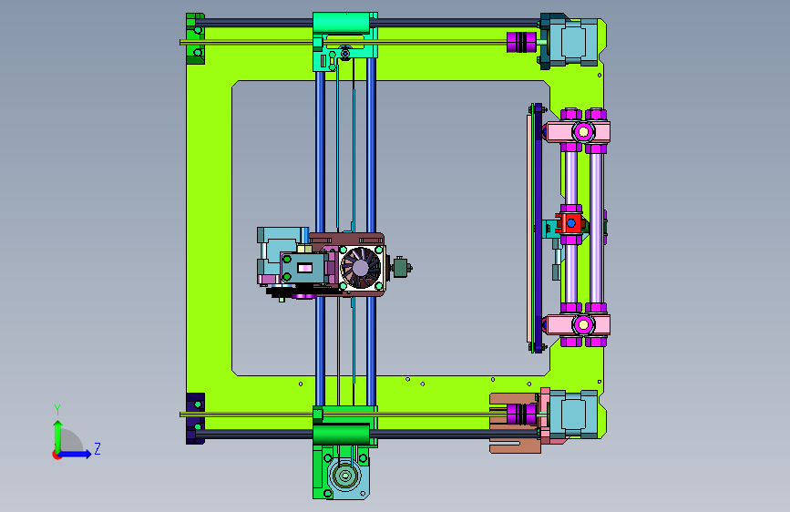Select the upper pink rod clamp
The width and height of the screenshot is (790, 512).
point(579,132)
